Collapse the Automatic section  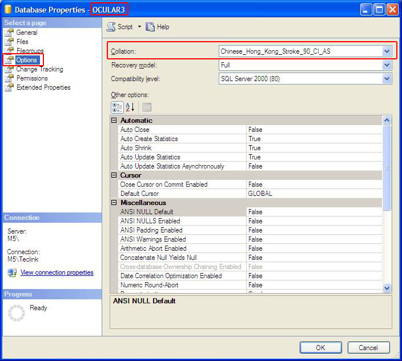pyautogui.click(x=114, y=121)
